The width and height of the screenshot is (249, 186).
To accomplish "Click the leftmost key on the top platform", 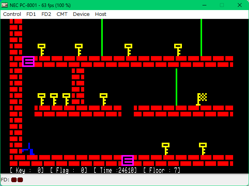I will (41, 49).
